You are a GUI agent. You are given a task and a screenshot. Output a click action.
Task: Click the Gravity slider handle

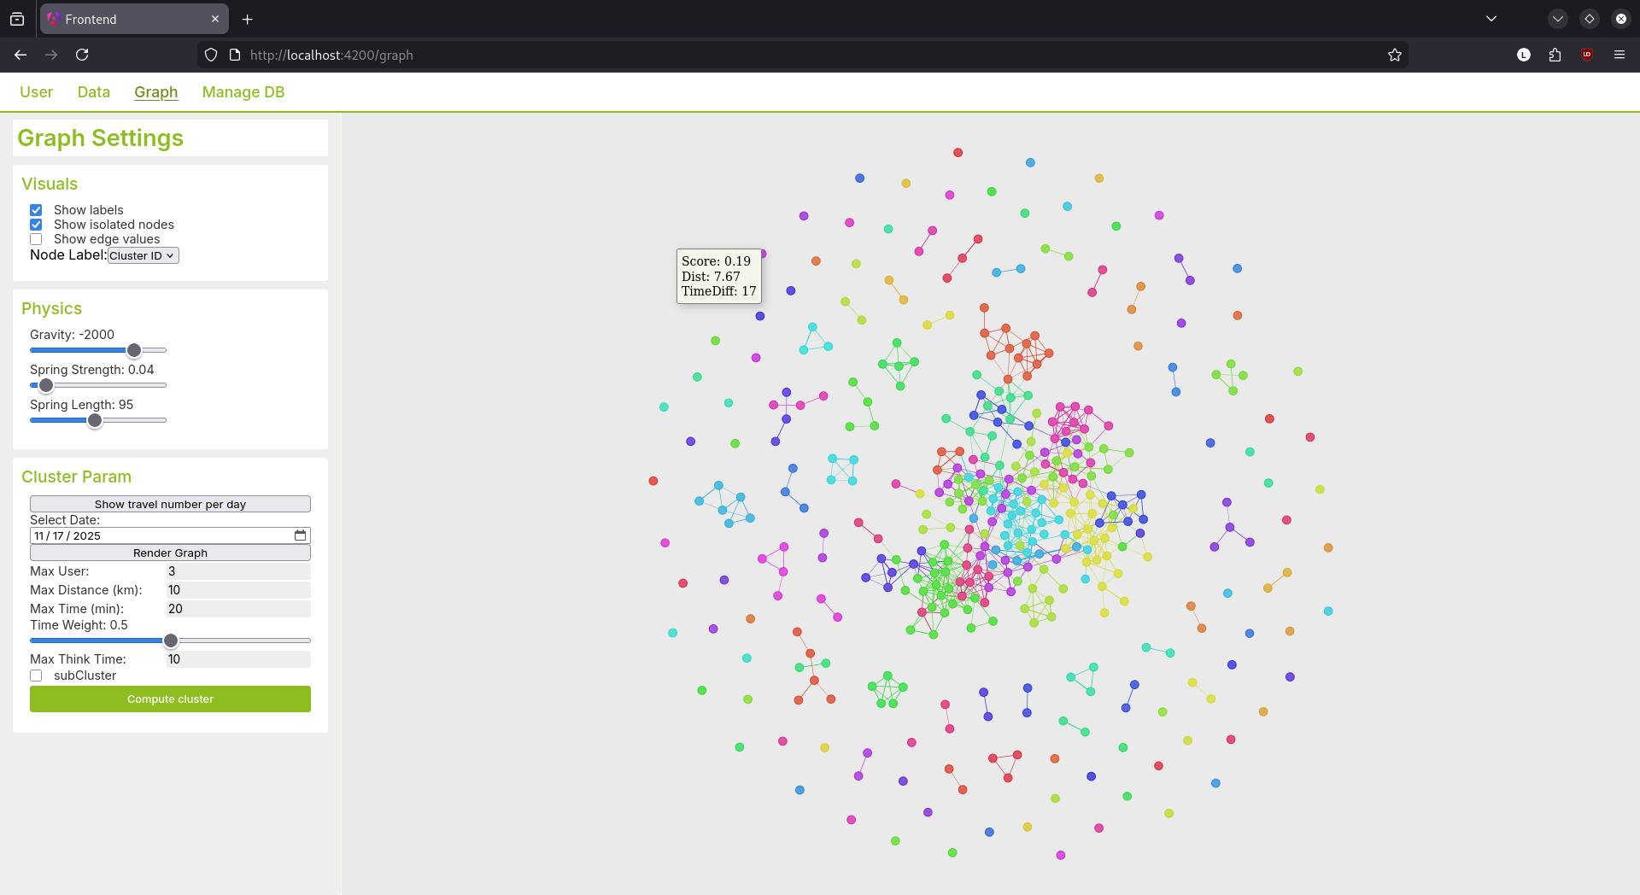tap(134, 350)
